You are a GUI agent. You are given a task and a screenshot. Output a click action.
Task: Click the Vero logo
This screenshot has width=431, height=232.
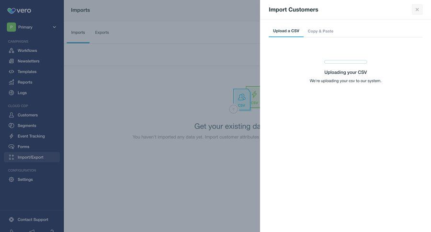pos(19,11)
